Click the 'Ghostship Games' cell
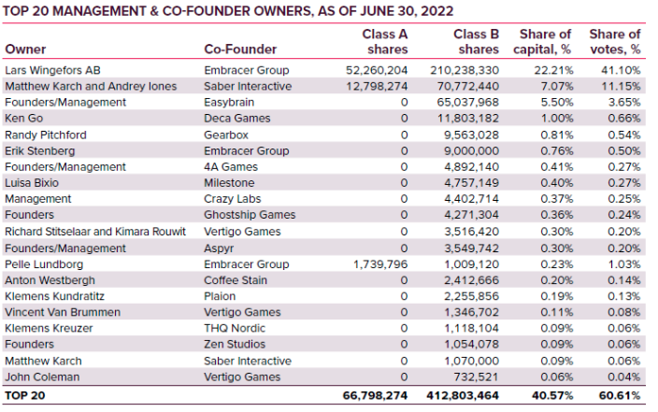658x412 pixels. 250,215
